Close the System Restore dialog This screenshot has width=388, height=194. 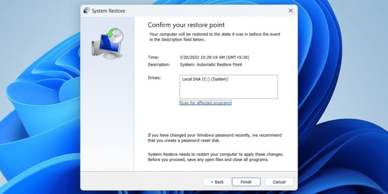pos(291,11)
